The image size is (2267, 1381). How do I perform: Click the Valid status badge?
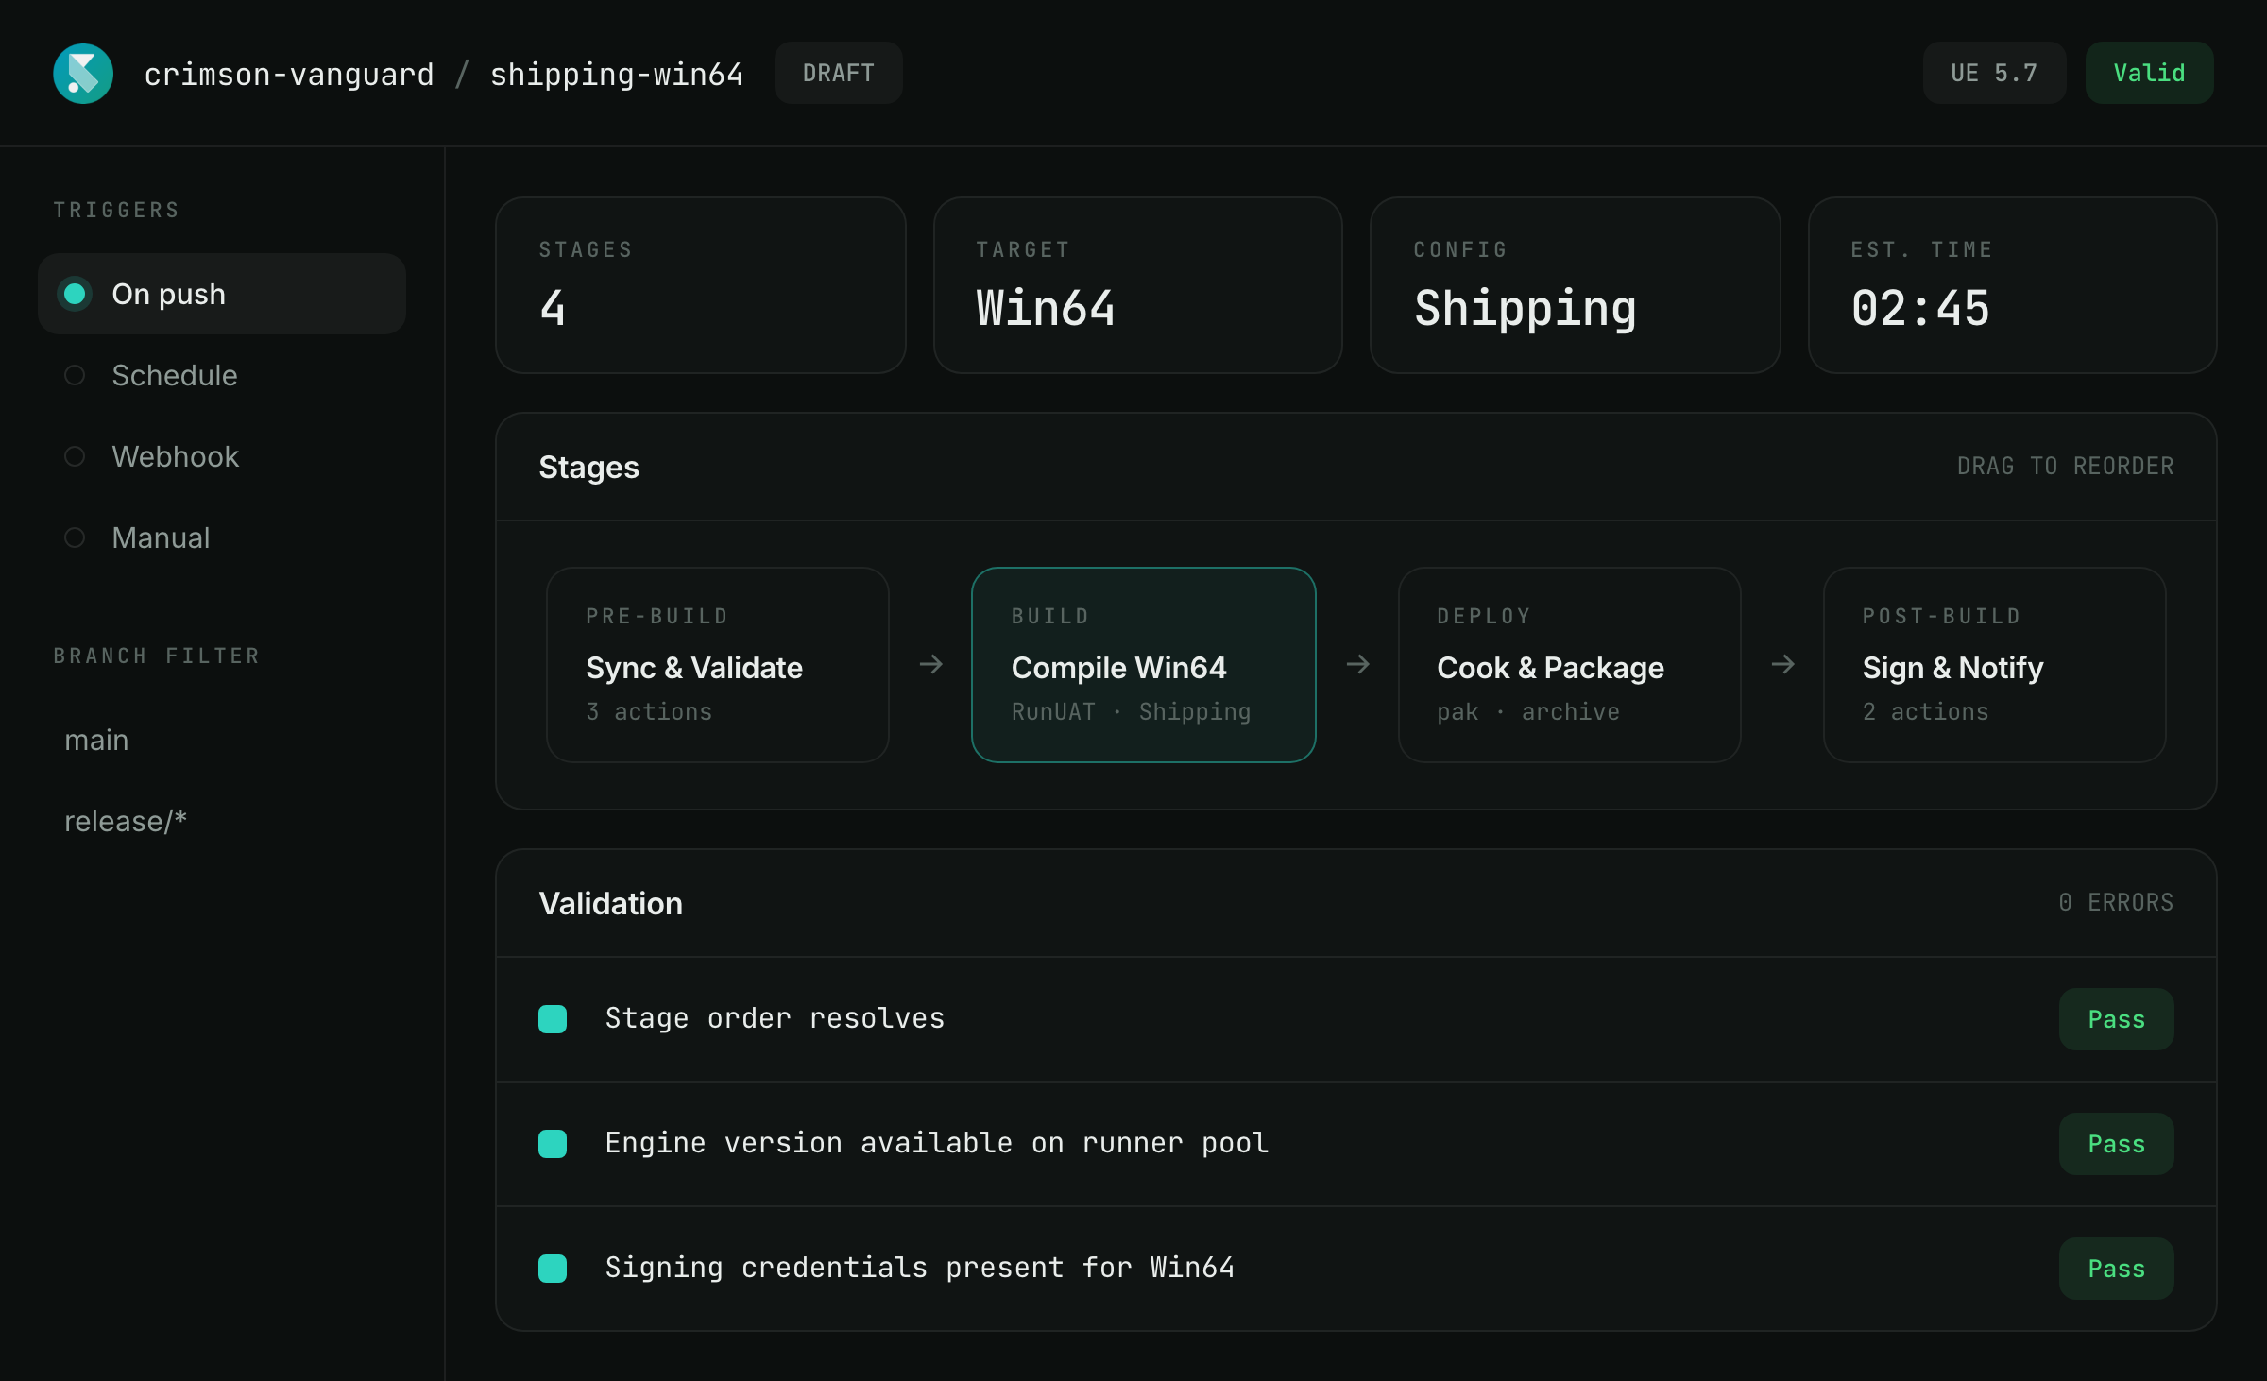2149,73
